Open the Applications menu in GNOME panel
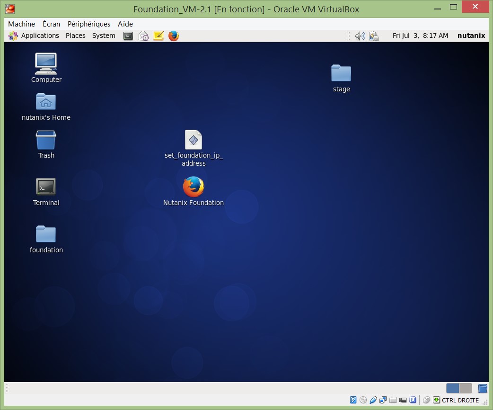The image size is (493, 410). pyautogui.click(x=34, y=36)
